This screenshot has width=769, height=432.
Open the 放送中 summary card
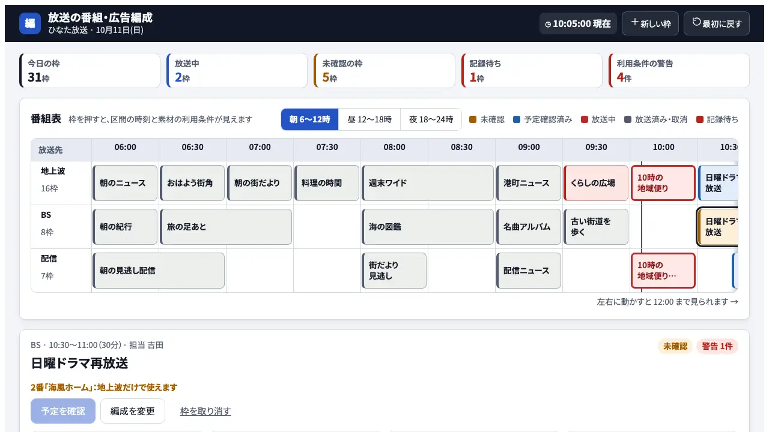(x=237, y=70)
